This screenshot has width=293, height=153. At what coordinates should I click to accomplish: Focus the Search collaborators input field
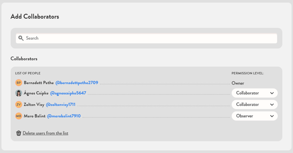tap(146, 38)
